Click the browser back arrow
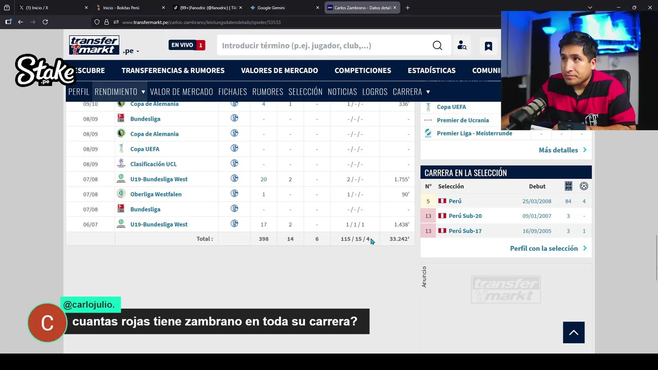658x370 pixels. point(21,22)
